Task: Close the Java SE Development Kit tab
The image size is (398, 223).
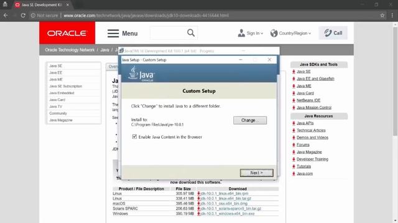Action: pyautogui.click(x=68, y=5)
